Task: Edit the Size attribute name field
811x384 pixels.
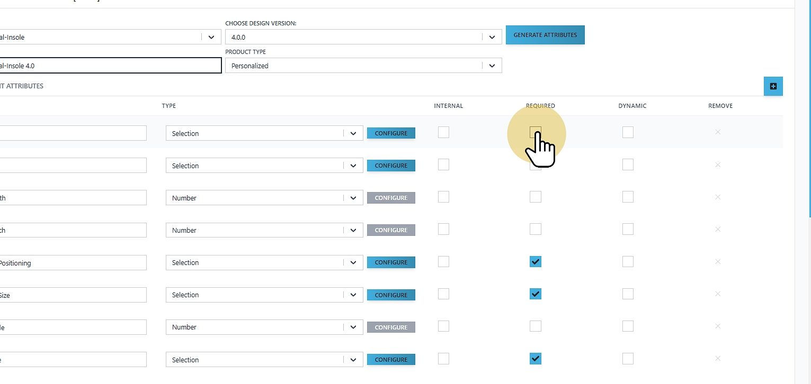Action: click(x=73, y=295)
